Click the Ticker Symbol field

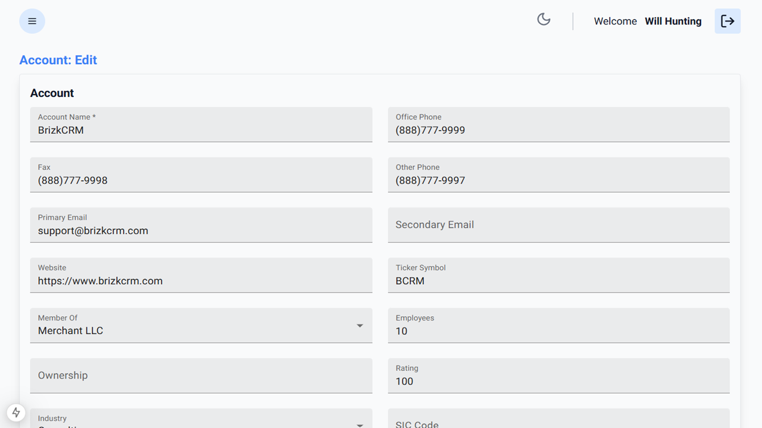click(558, 281)
